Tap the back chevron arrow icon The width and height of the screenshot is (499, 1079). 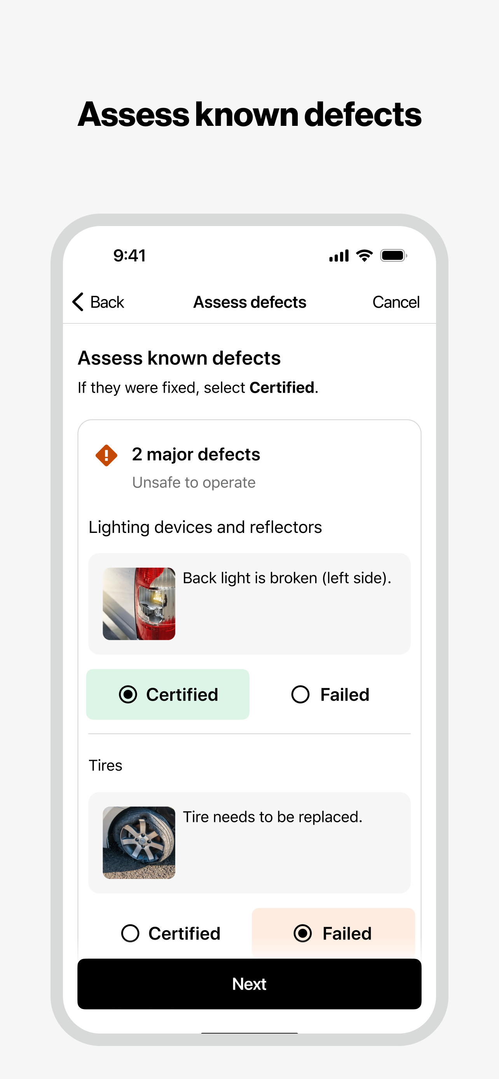click(x=79, y=302)
